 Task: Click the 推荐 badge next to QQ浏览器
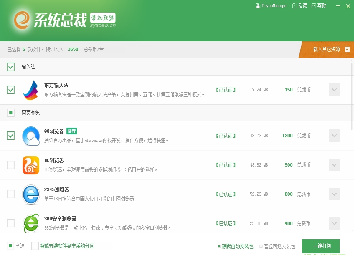pos(71,131)
